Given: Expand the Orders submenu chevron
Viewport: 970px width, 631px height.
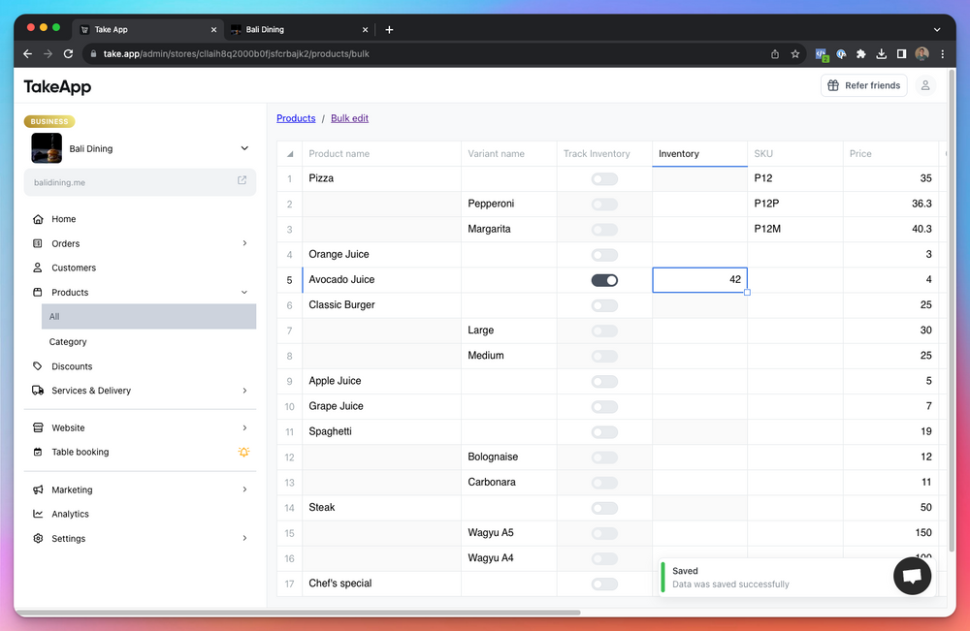Looking at the screenshot, I should point(244,243).
